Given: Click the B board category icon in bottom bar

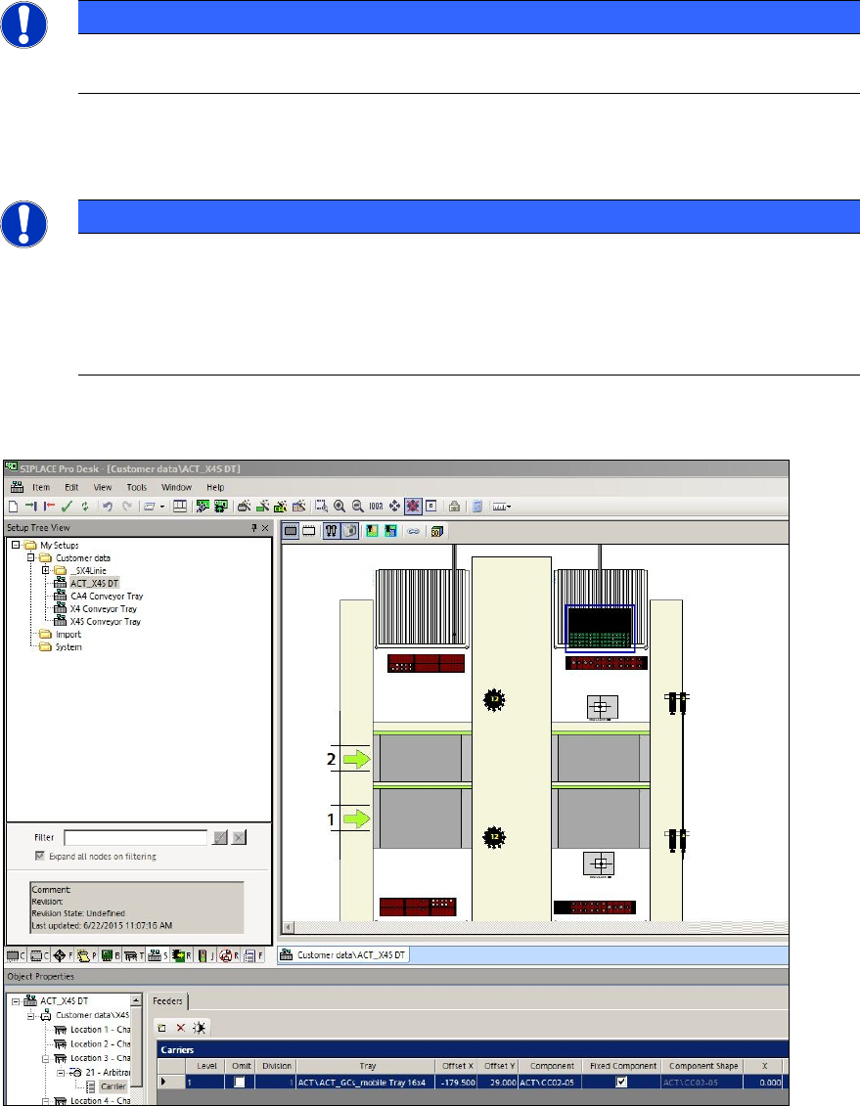Looking at the screenshot, I should point(108,955).
